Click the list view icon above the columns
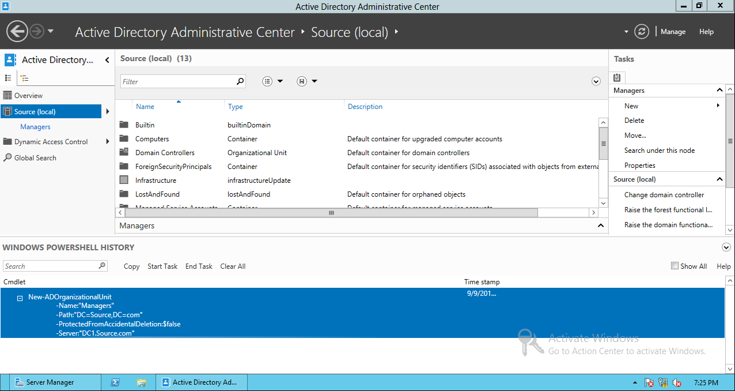Image resolution: width=735 pixels, height=391 pixels. click(x=266, y=81)
